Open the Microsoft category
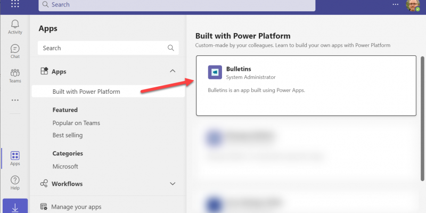This screenshot has width=426, height=213. [65, 166]
